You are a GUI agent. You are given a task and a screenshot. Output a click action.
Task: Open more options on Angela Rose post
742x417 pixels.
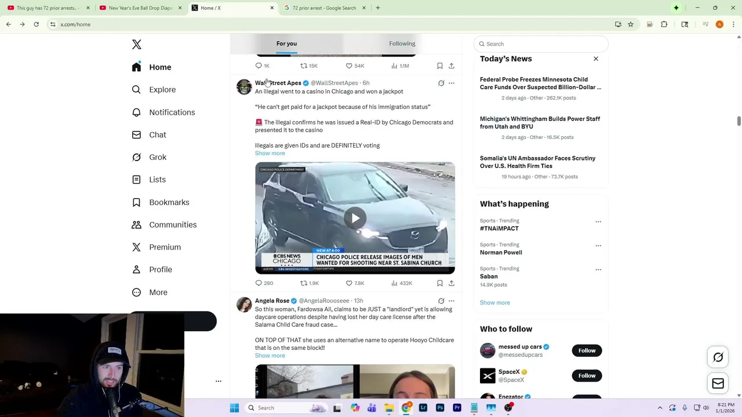452,301
